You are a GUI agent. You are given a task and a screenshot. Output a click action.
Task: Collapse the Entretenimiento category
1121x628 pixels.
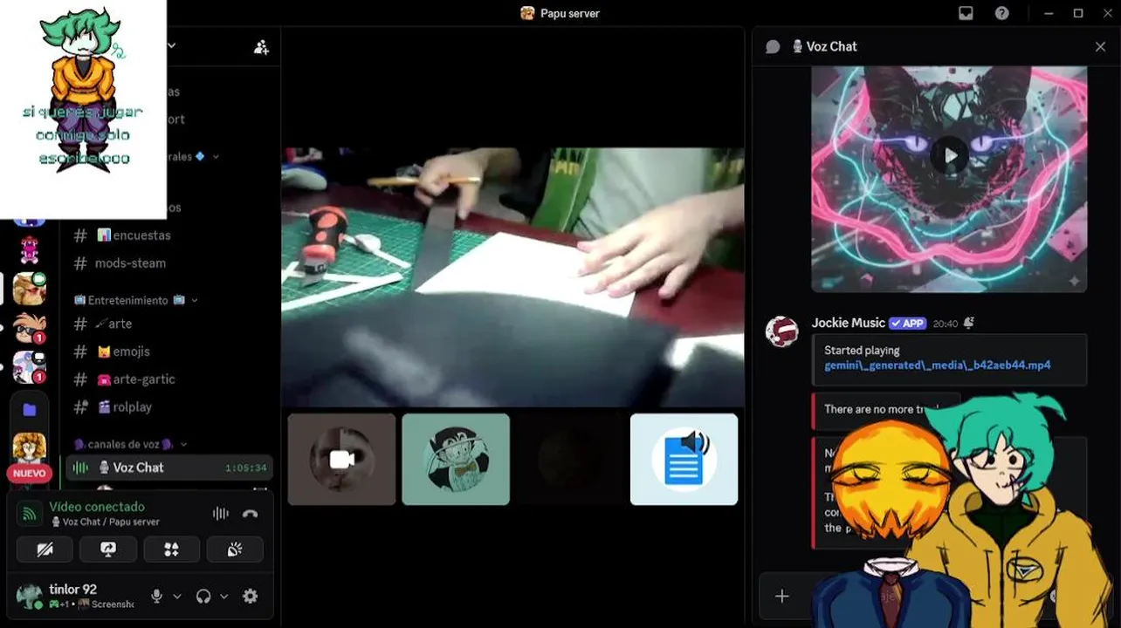(136, 300)
